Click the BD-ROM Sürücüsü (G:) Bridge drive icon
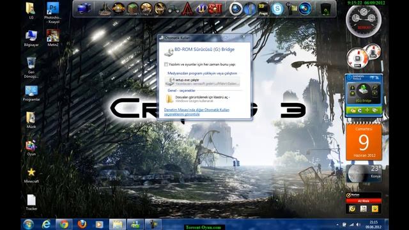 point(169,52)
